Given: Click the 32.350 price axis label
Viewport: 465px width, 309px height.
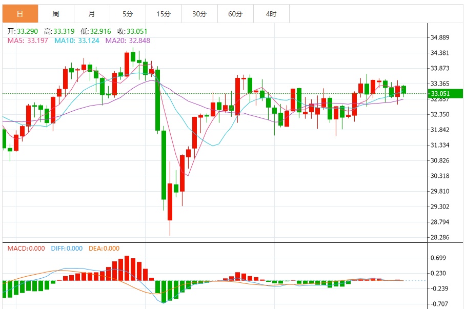Looking at the screenshot, I should point(440,114).
